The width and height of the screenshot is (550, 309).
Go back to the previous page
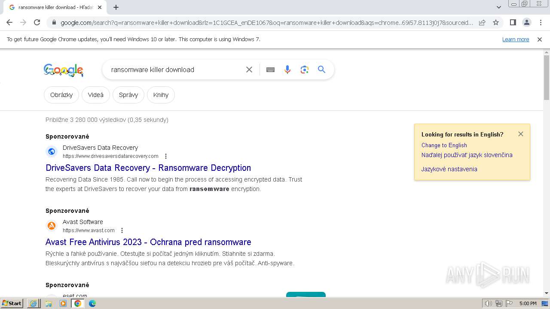coord(9,22)
